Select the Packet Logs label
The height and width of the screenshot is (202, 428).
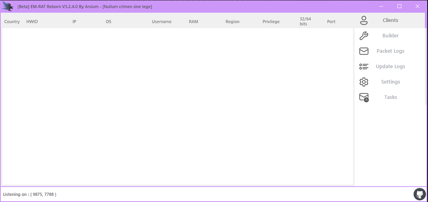tap(390, 51)
